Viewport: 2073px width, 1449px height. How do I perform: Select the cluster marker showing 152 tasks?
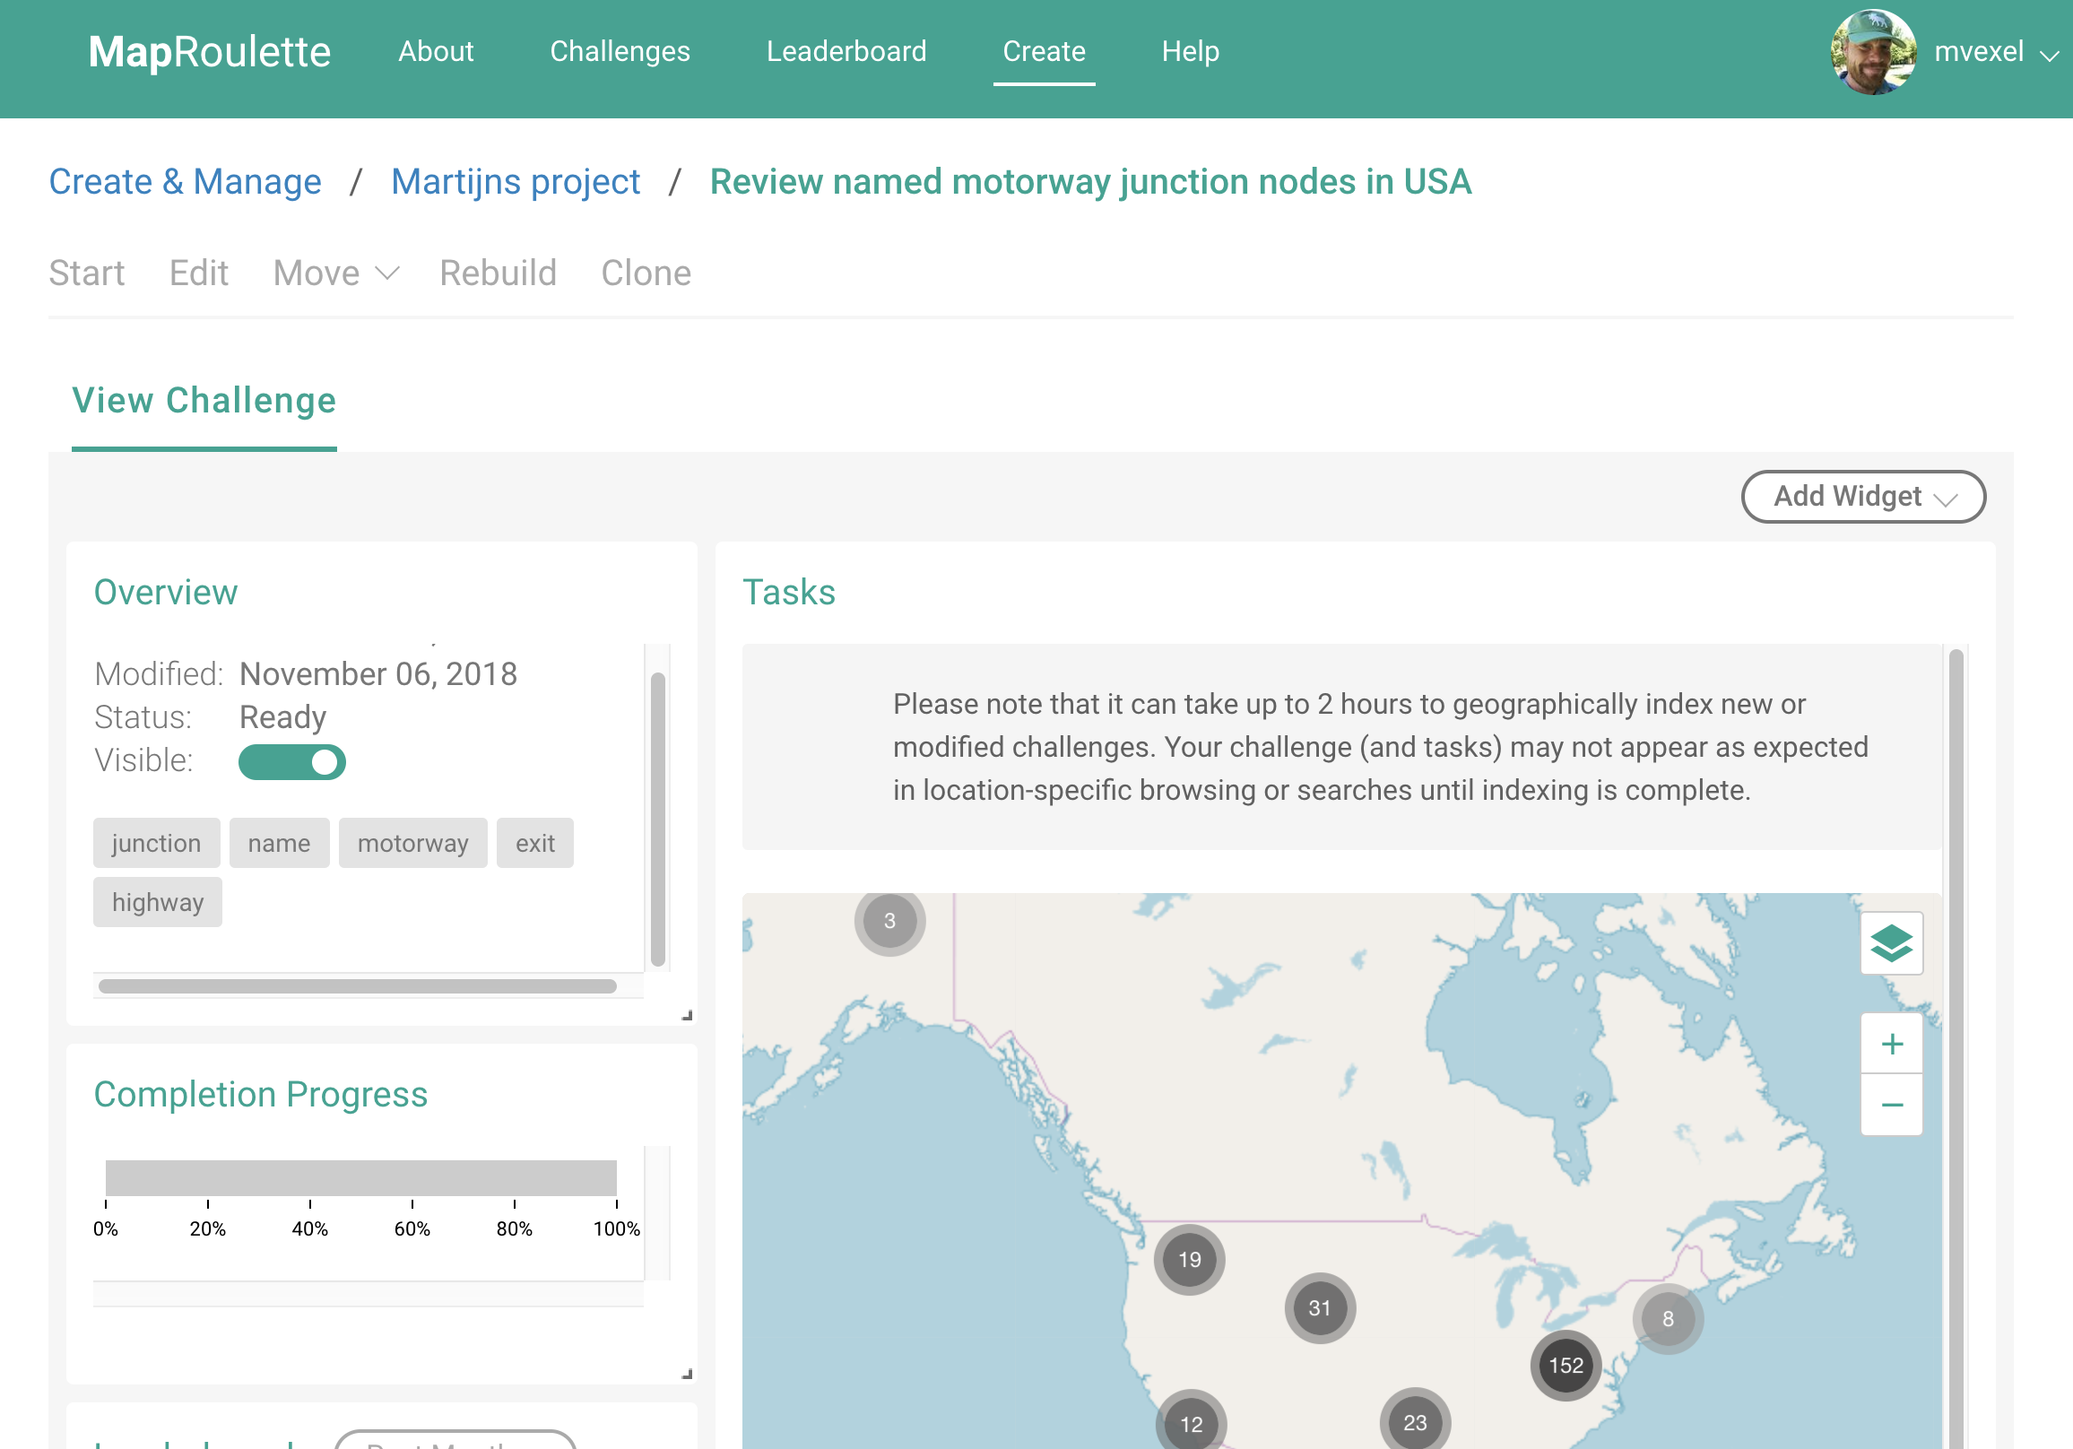click(1565, 1365)
